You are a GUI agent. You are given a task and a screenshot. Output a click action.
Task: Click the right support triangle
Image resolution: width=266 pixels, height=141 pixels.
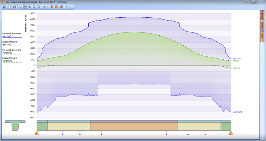click(231, 133)
